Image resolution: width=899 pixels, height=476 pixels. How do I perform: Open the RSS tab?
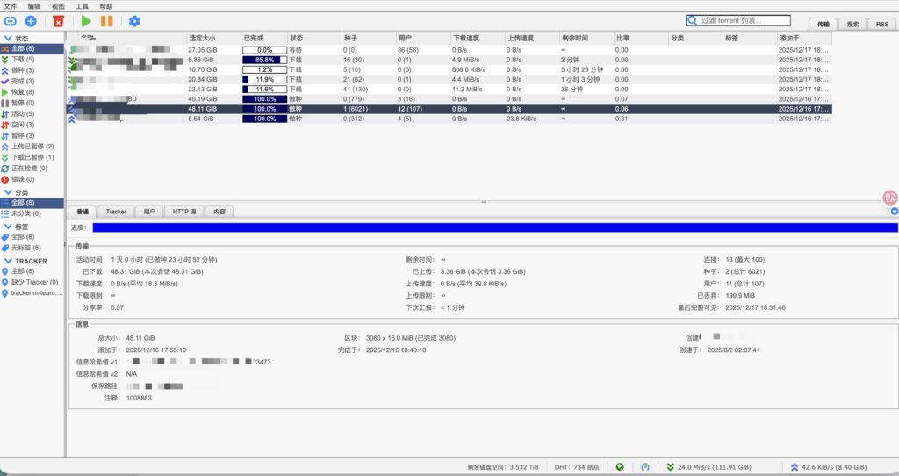(882, 25)
